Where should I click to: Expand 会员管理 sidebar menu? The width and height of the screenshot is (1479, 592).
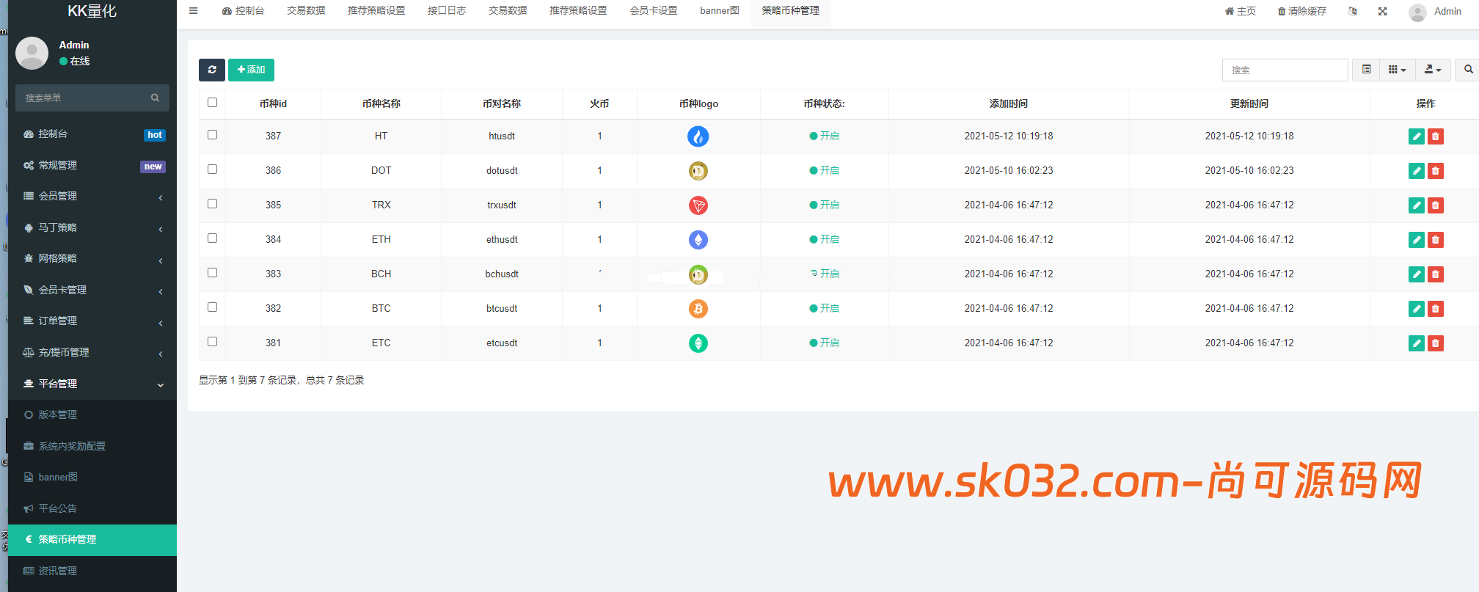[x=92, y=197]
